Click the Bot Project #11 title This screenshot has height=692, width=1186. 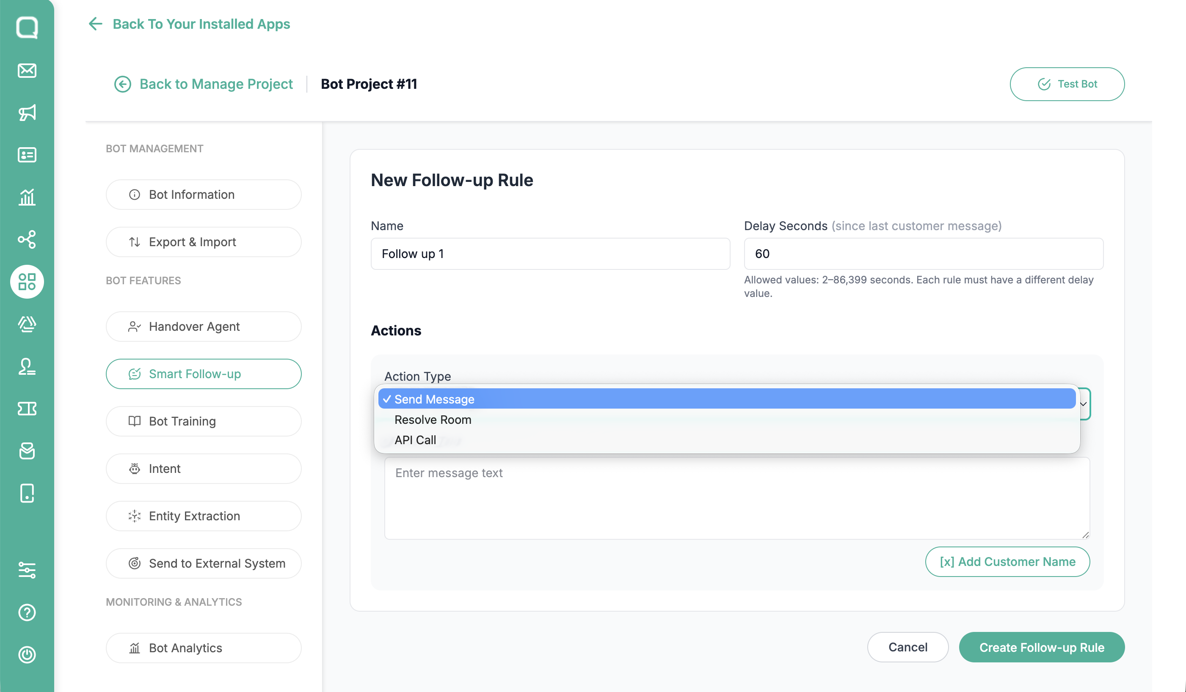369,84
